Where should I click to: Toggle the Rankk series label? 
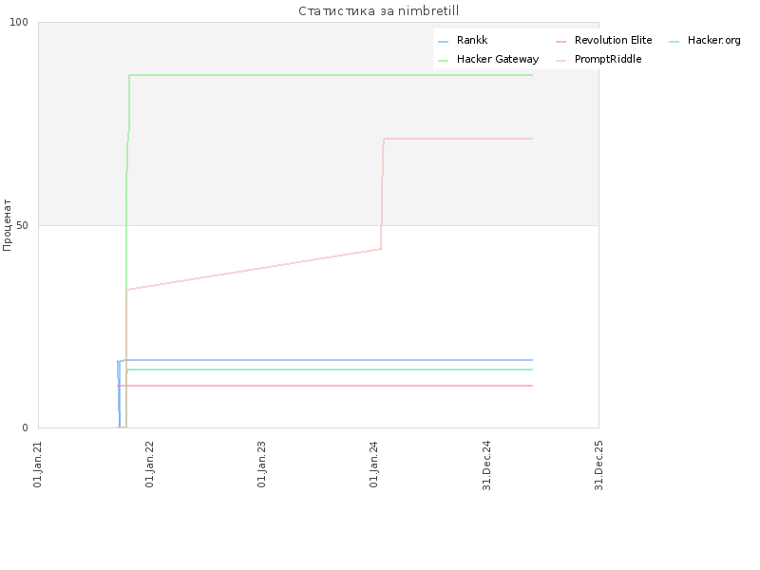(x=472, y=40)
